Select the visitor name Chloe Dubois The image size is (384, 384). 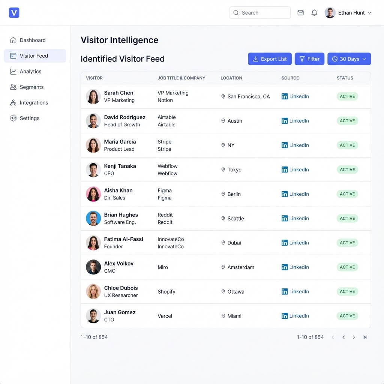(121, 288)
